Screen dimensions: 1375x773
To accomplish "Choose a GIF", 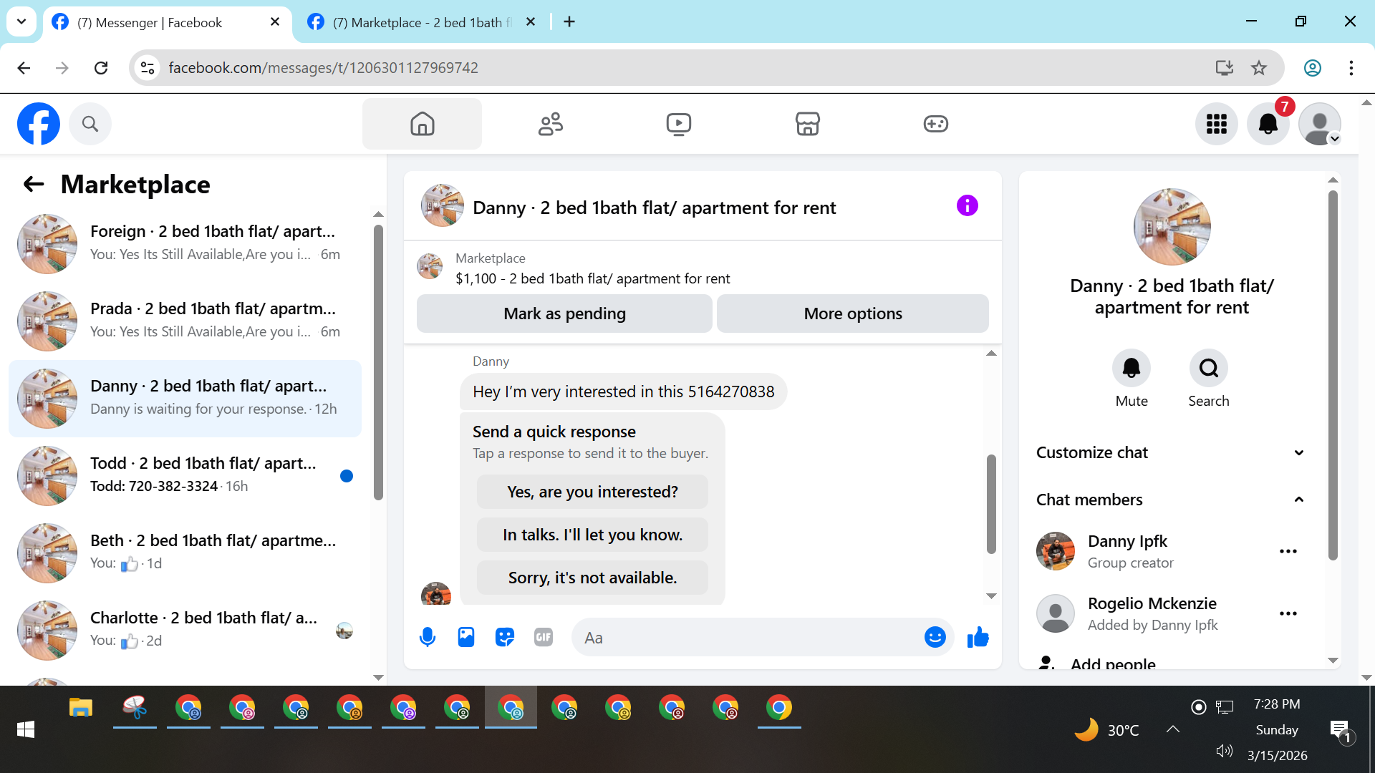I will (x=544, y=637).
